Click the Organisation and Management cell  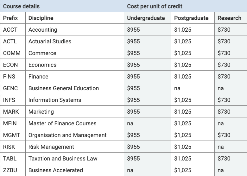pos(67,135)
